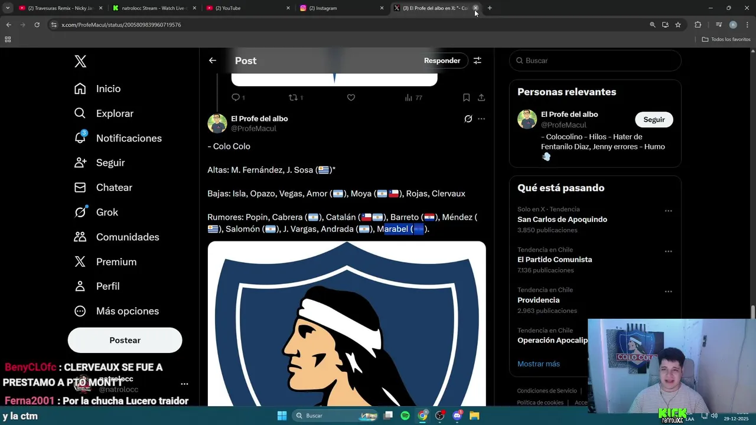This screenshot has width=756, height=425.
Task: Open the Providencia trend
Action: coord(539,300)
